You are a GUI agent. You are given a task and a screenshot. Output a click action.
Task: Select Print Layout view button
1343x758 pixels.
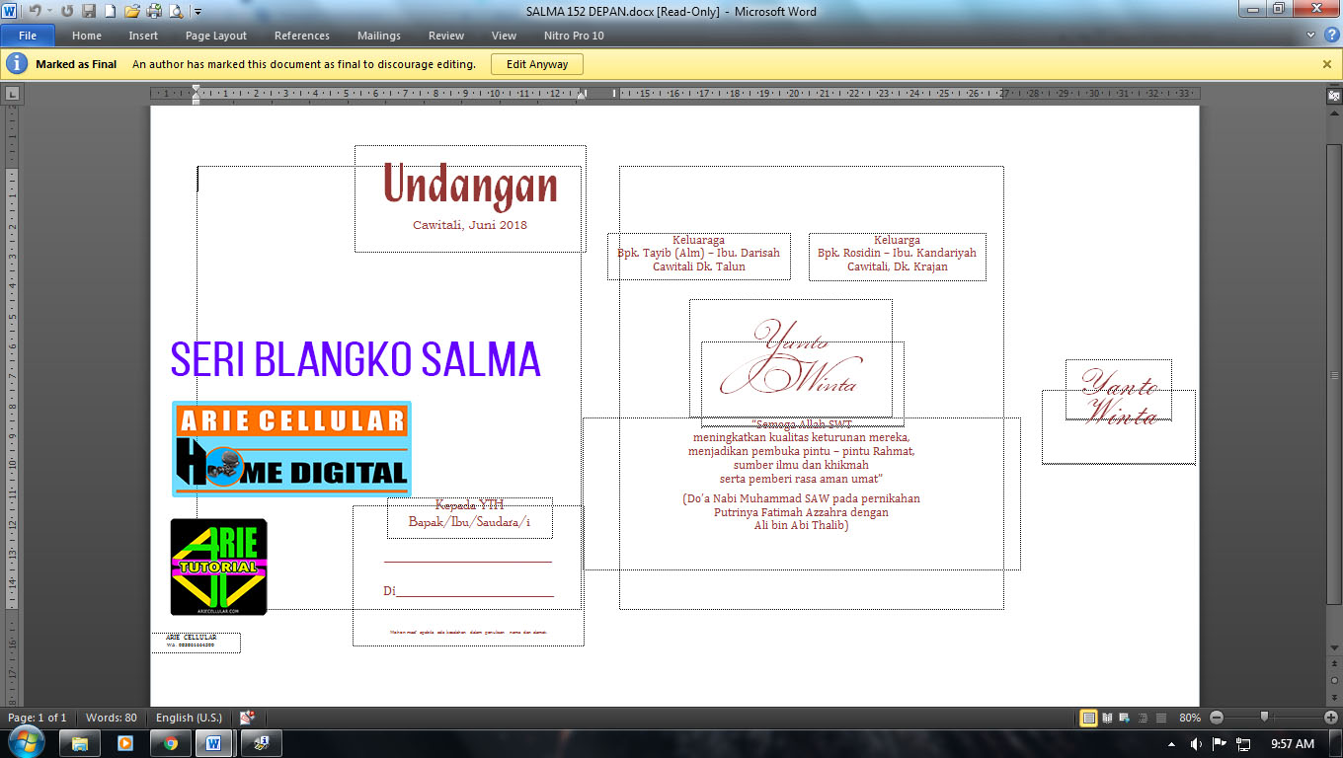point(1088,718)
